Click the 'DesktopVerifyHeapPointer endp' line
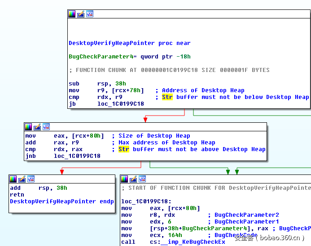The width and height of the screenshot is (311, 246). click(61, 201)
